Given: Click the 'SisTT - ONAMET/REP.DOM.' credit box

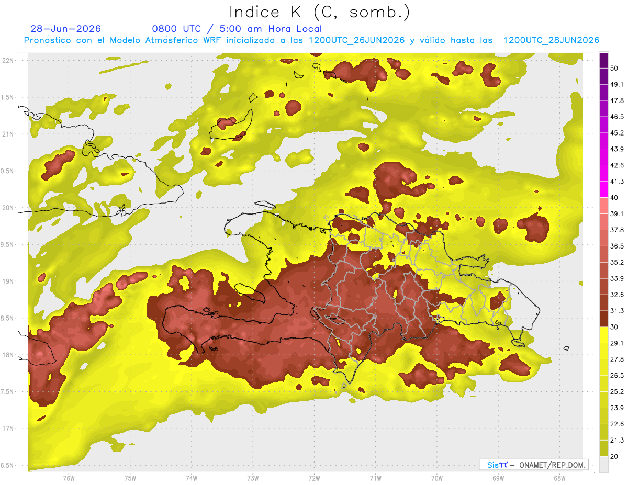Looking at the screenshot, I should (533, 465).
